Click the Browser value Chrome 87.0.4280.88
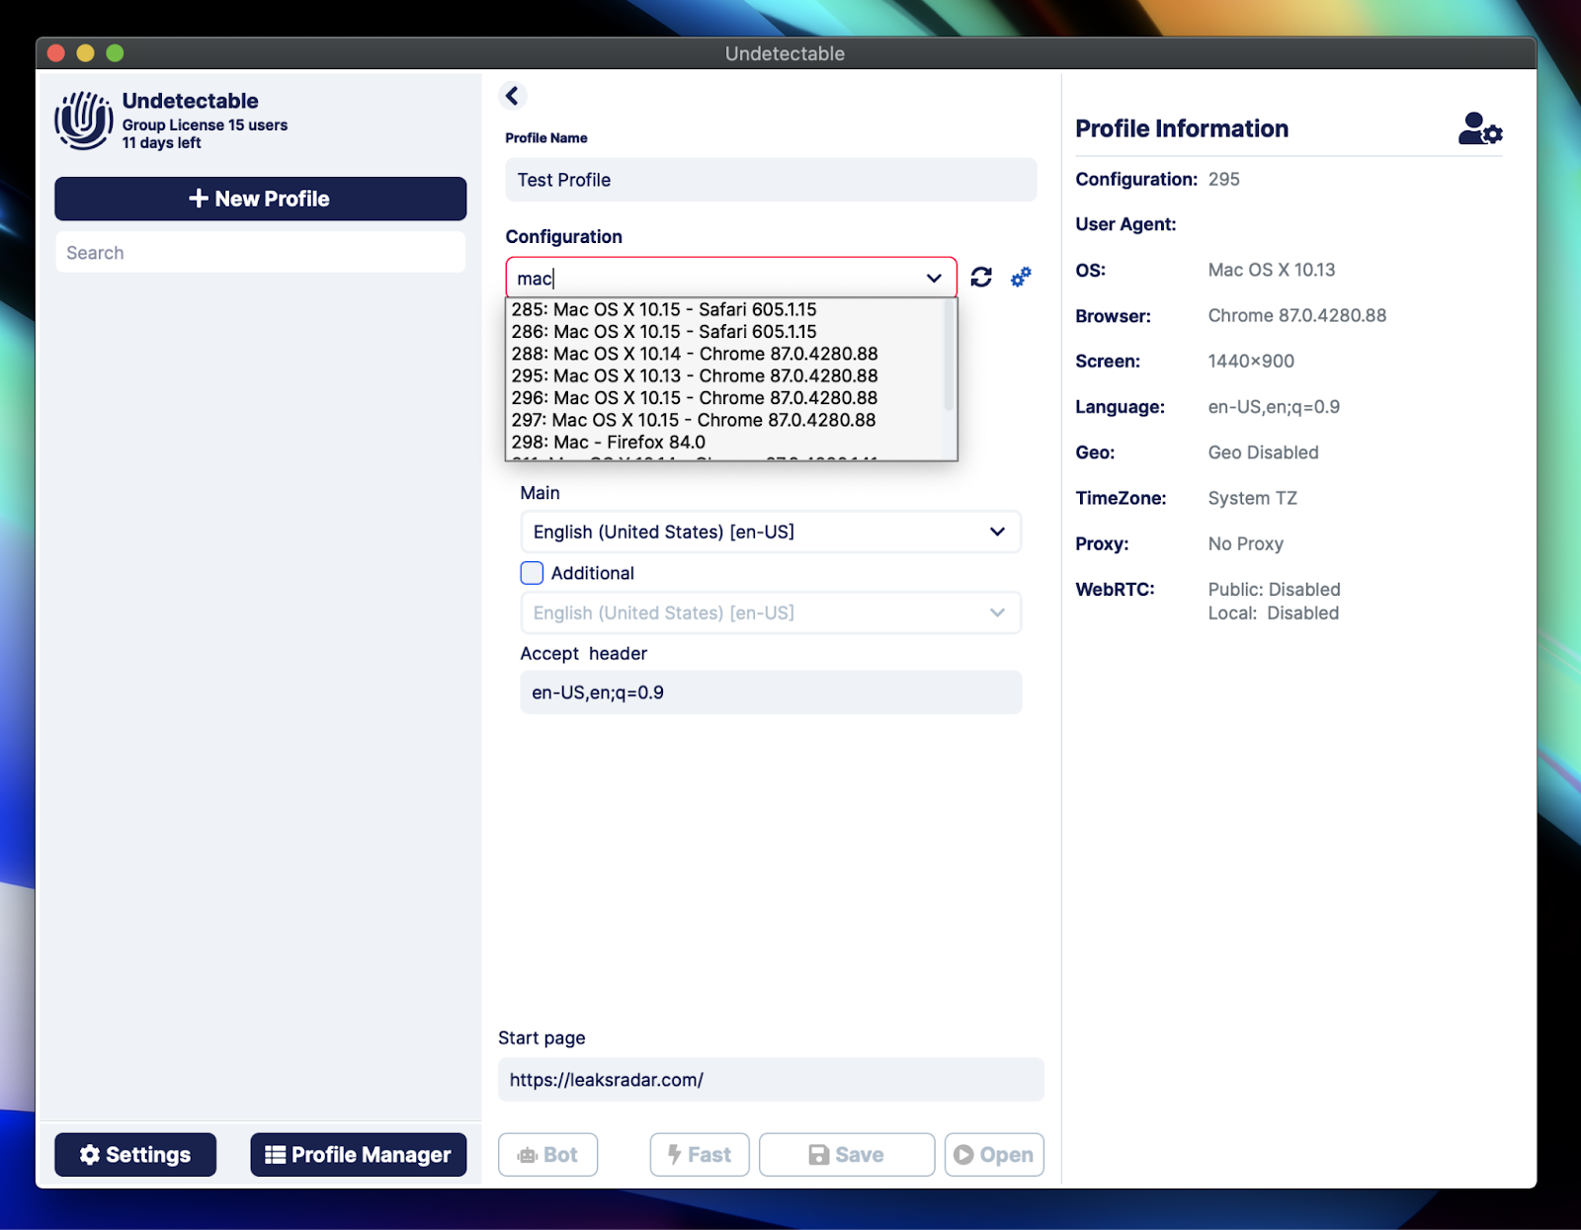This screenshot has height=1230, width=1581. click(1296, 316)
